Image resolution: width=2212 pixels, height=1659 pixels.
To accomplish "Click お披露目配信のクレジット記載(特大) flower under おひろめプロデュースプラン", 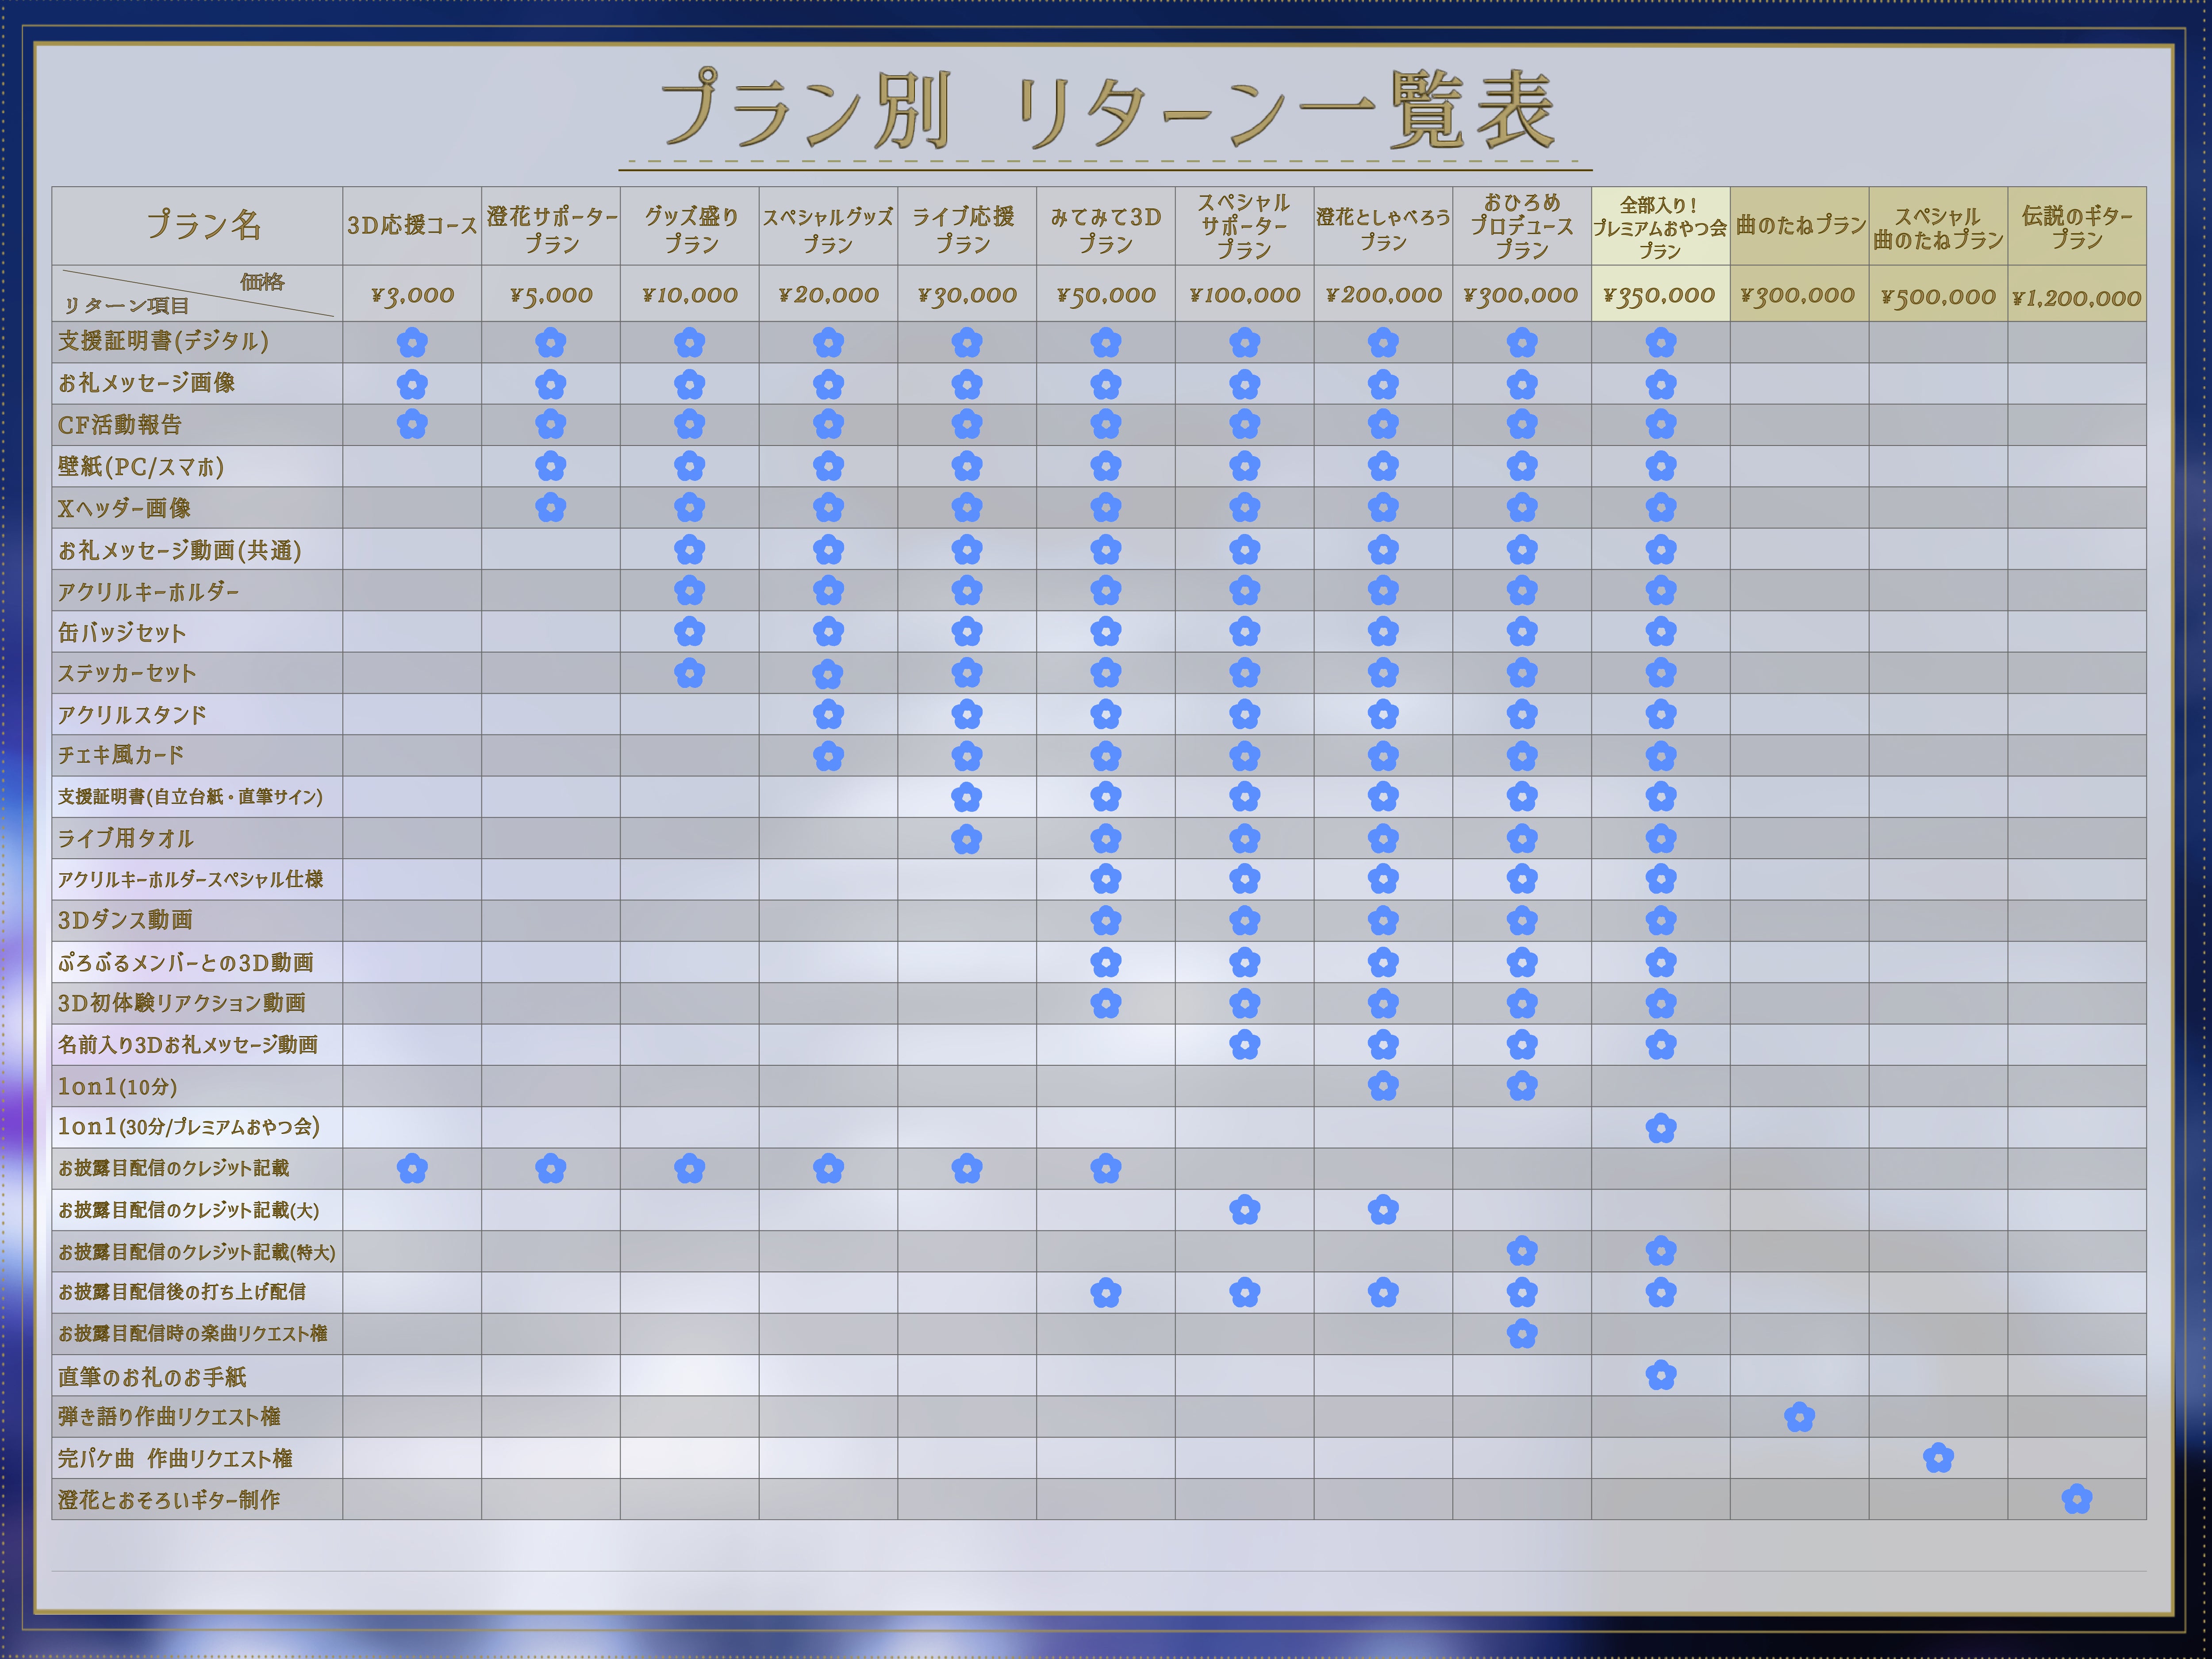I will click(x=1522, y=1251).
